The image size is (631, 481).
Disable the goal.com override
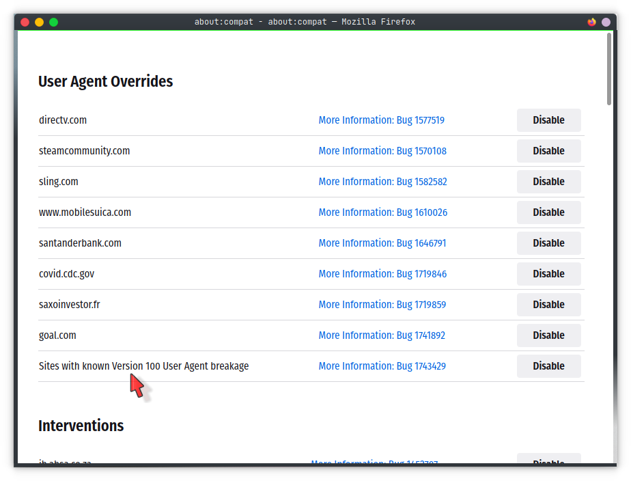point(548,335)
